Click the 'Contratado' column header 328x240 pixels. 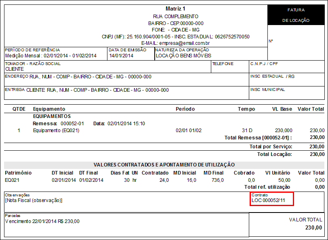coord(155,173)
